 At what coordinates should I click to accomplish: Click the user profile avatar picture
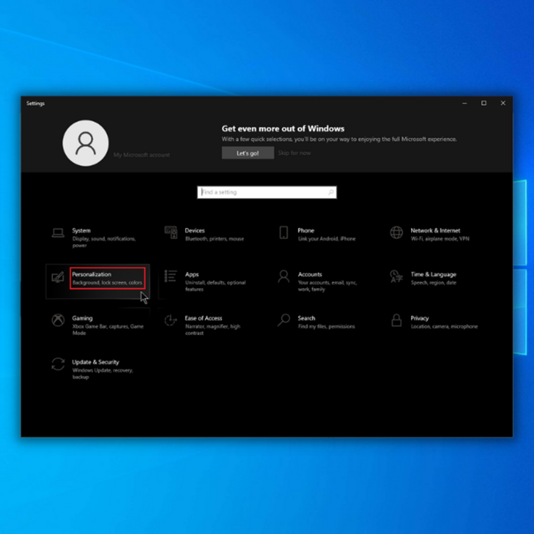click(x=86, y=143)
